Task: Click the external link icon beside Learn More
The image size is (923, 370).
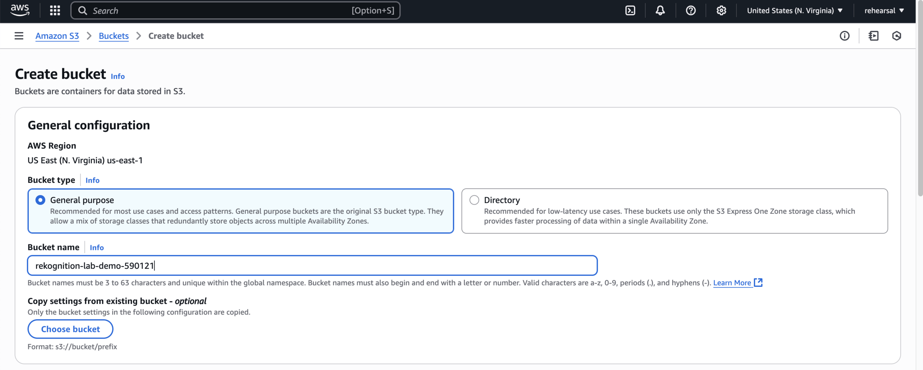Action: tap(758, 282)
